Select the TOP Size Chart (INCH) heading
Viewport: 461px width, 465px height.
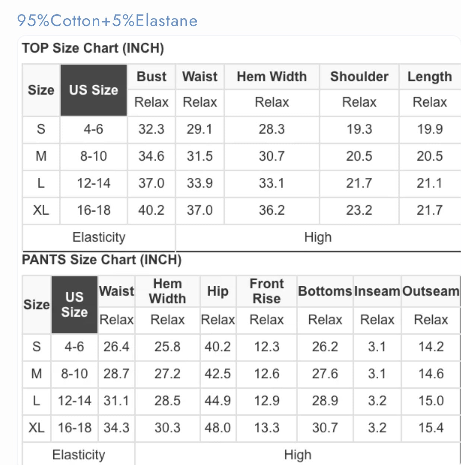coord(93,48)
